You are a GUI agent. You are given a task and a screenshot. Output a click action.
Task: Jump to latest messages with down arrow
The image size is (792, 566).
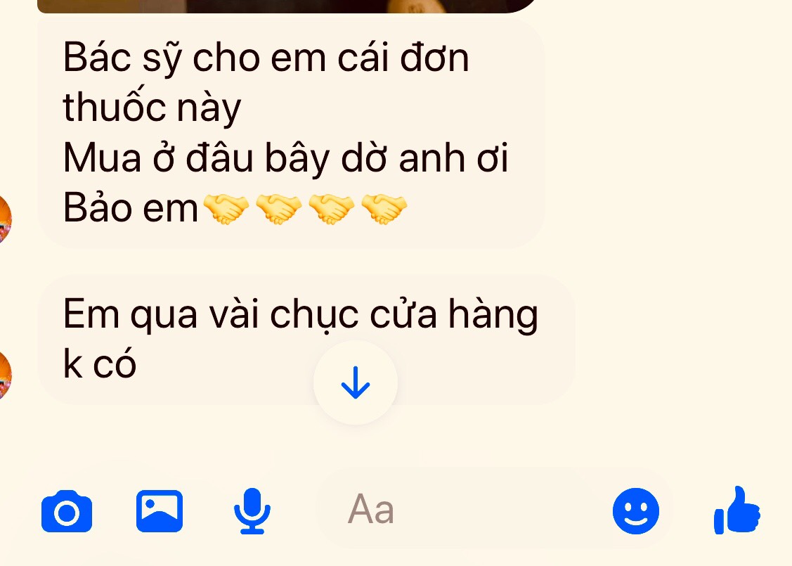click(x=356, y=382)
